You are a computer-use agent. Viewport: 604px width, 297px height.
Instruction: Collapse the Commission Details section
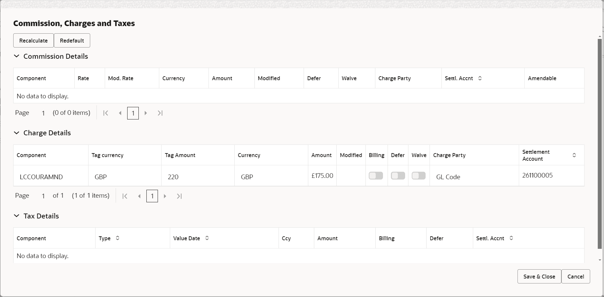17,56
